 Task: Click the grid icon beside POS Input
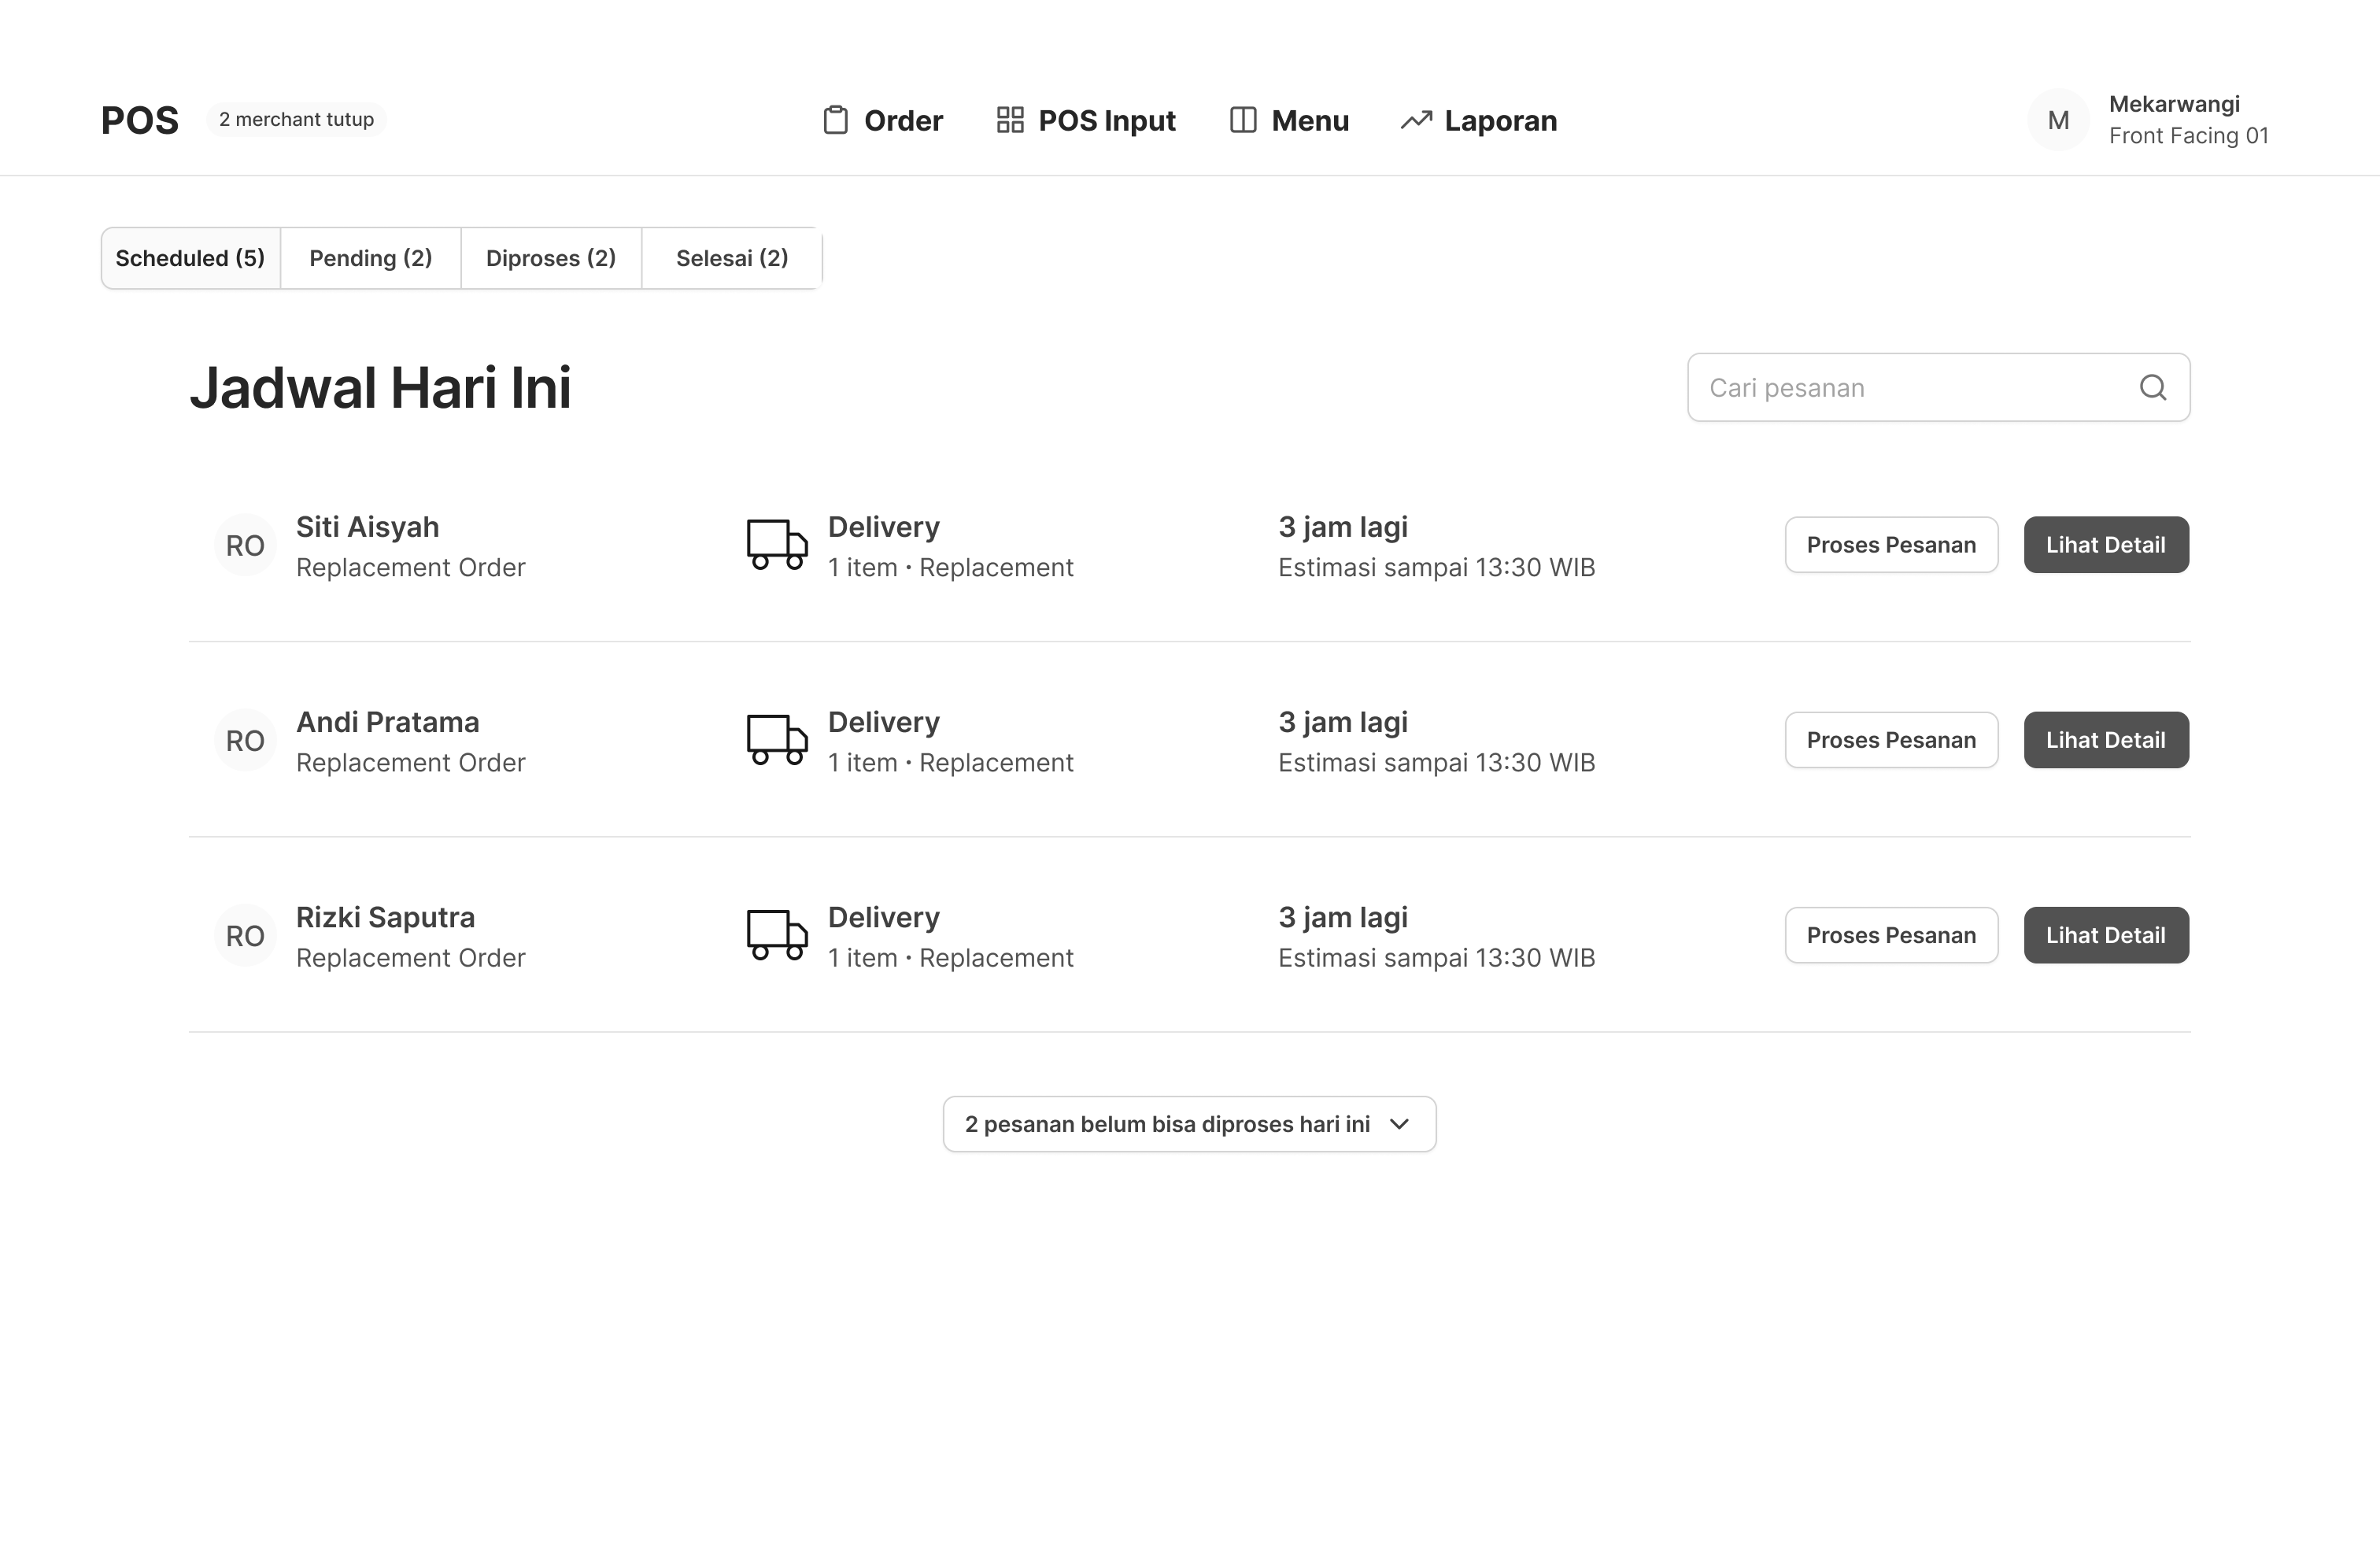[x=1010, y=120]
